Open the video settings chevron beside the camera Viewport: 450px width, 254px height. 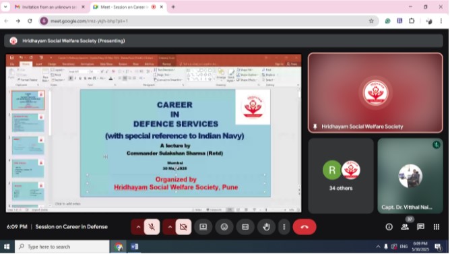(x=170, y=227)
